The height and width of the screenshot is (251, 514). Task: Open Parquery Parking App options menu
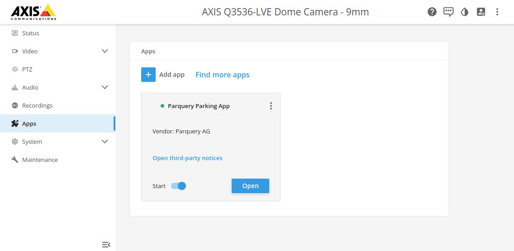271,106
